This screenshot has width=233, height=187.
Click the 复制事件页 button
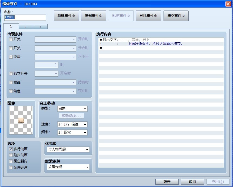pyautogui.click(x=94, y=16)
